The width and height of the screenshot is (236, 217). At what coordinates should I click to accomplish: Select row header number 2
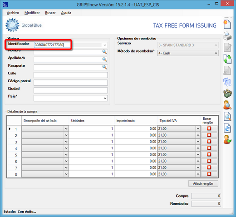15,135
